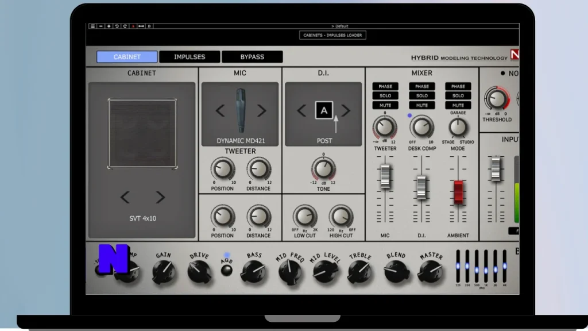588x331 pixels.
Task: Click the tweeter DISTANCE knob
Action: [x=259, y=169]
